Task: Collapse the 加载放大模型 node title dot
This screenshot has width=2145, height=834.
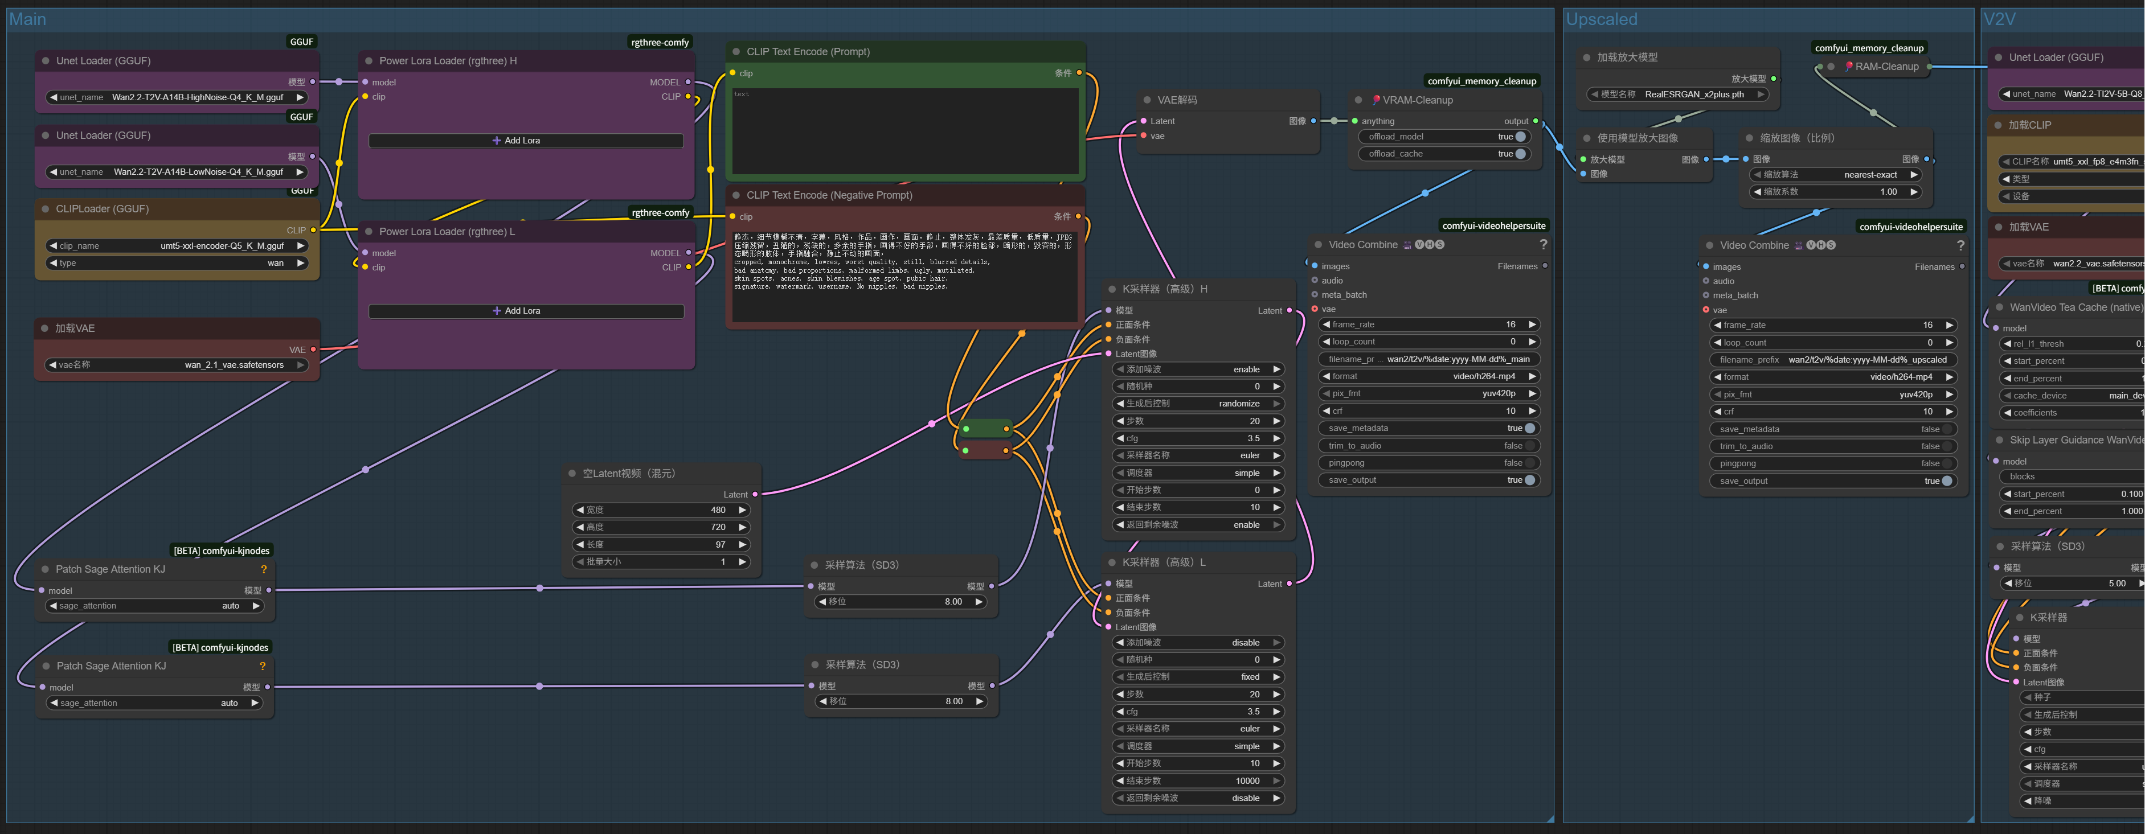Action: (1586, 57)
